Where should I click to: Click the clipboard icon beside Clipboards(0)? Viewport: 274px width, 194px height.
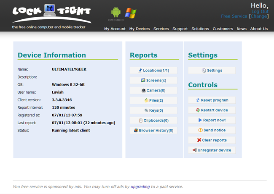coord(141,121)
